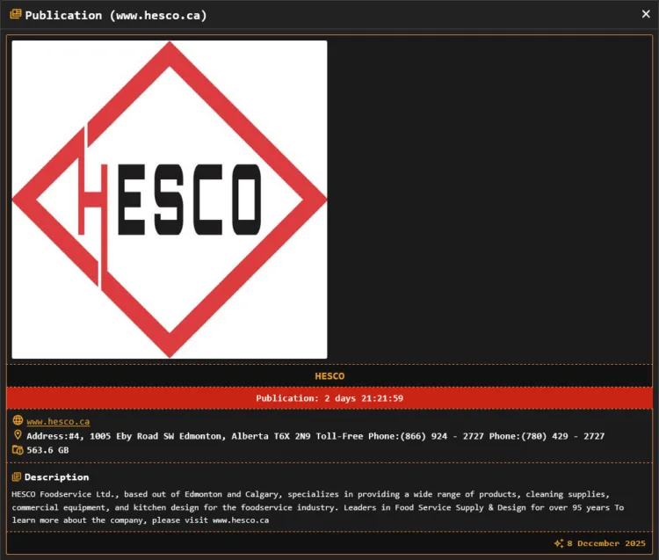The height and width of the screenshot is (560, 659).
Task: Click the location pin icon beside address
Action: click(x=18, y=434)
